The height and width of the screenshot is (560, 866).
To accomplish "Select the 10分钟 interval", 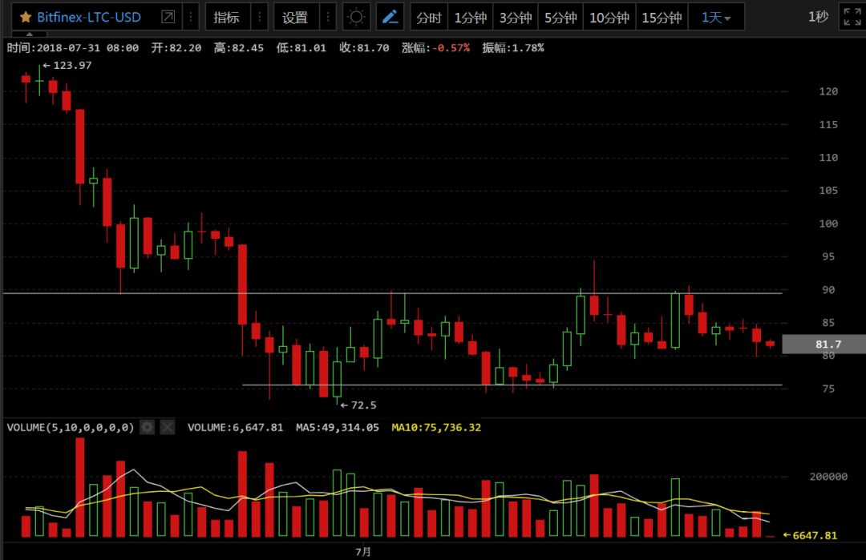I will coord(609,18).
